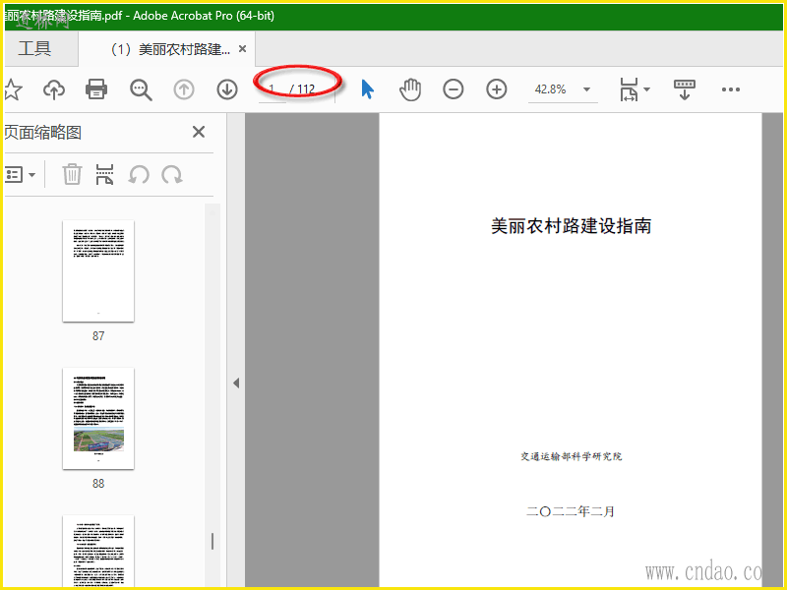Click the current page number field
The height and width of the screenshot is (590, 787).
[x=272, y=89]
